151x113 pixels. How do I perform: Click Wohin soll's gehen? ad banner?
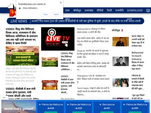(19, 106)
